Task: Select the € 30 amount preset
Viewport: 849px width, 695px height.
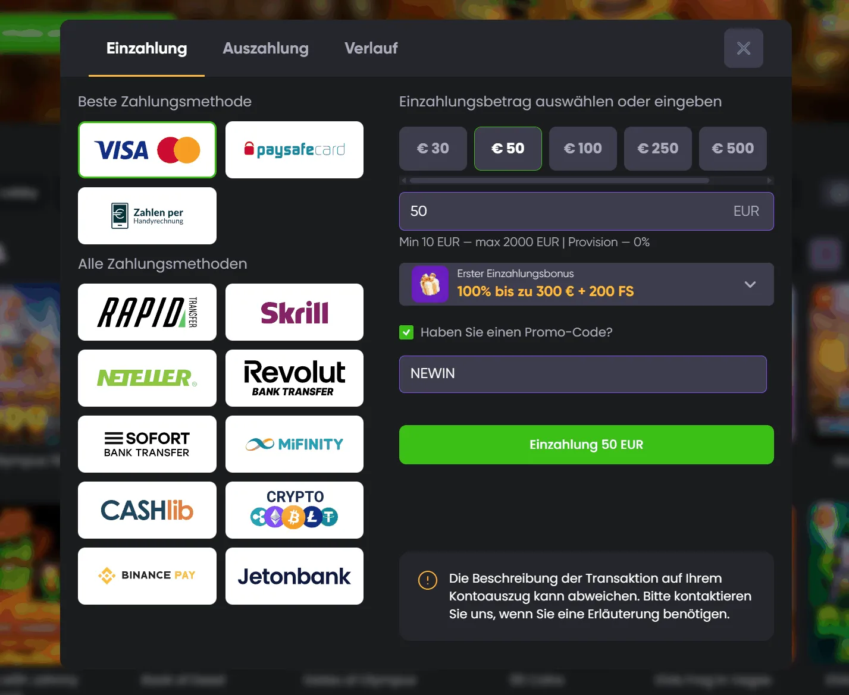Action: pyautogui.click(x=433, y=149)
